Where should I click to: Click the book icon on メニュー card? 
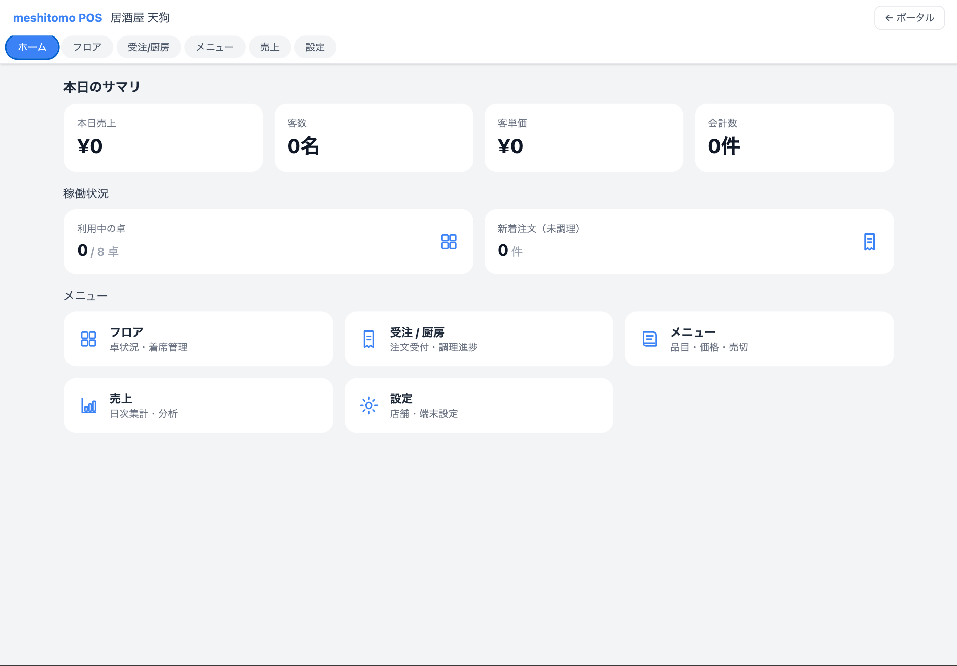650,339
